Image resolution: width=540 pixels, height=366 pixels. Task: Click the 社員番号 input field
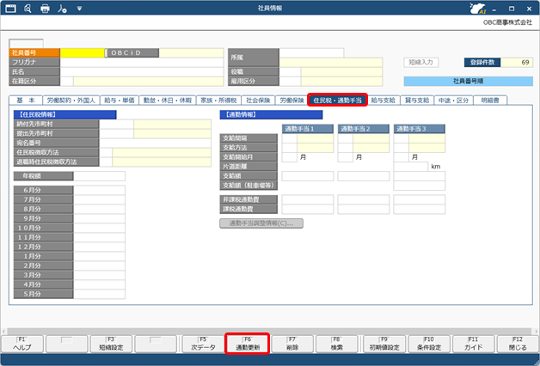click(x=82, y=52)
